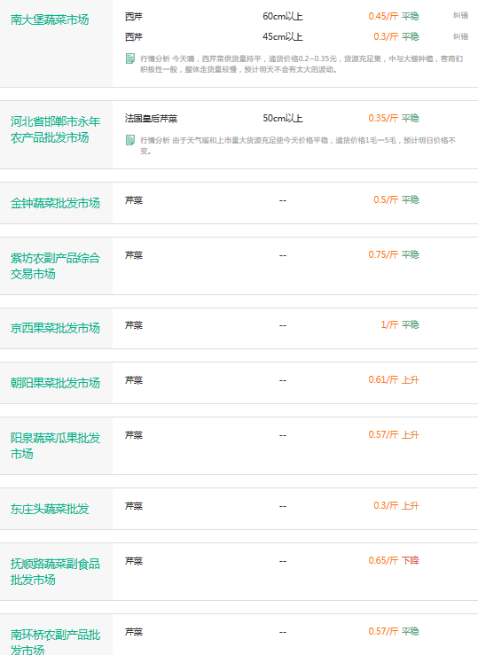Open the 河北省邯郸市永年农产品批发市场 link
The height and width of the screenshot is (655, 478).
[55, 129]
